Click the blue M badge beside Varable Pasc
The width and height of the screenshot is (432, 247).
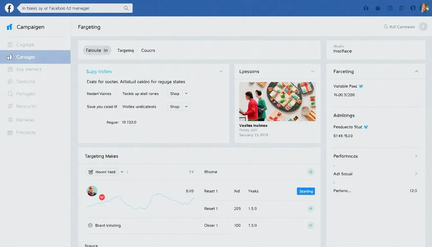[x=361, y=86]
